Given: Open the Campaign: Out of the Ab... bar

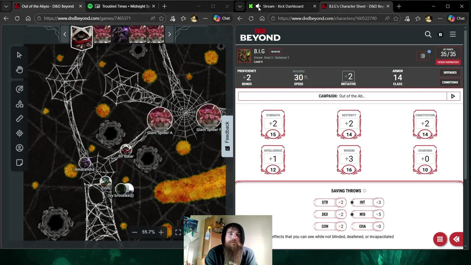Looking at the screenshot, I should point(342,96).
